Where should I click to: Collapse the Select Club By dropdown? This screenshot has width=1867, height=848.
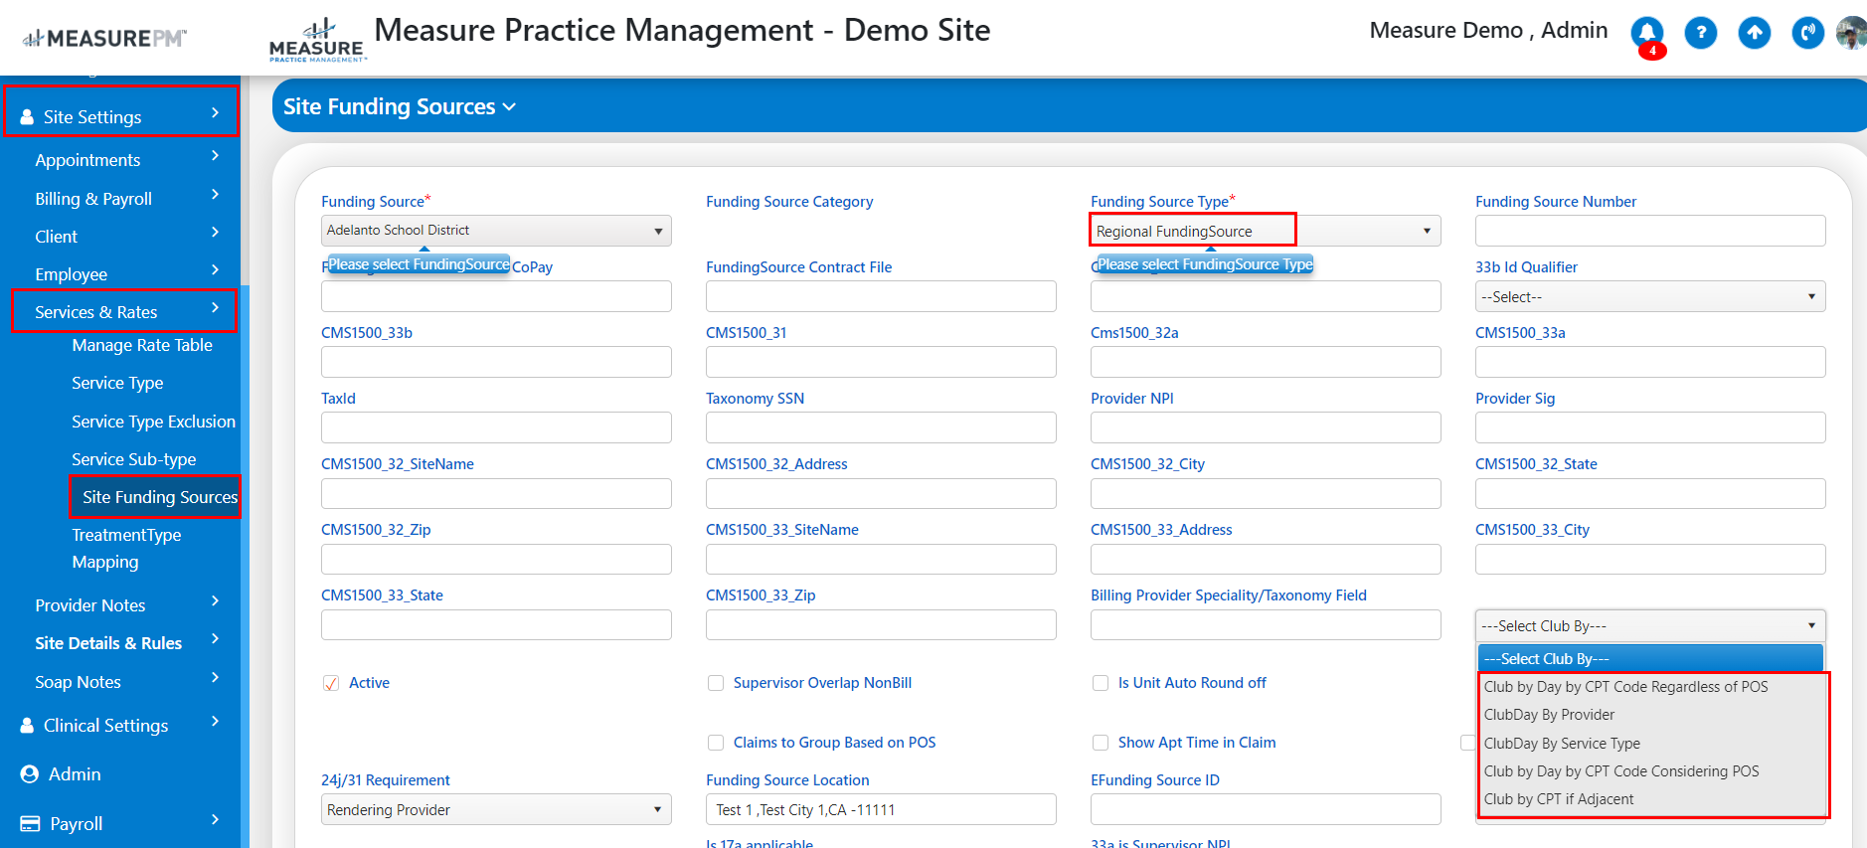[x=1650, y=625]
